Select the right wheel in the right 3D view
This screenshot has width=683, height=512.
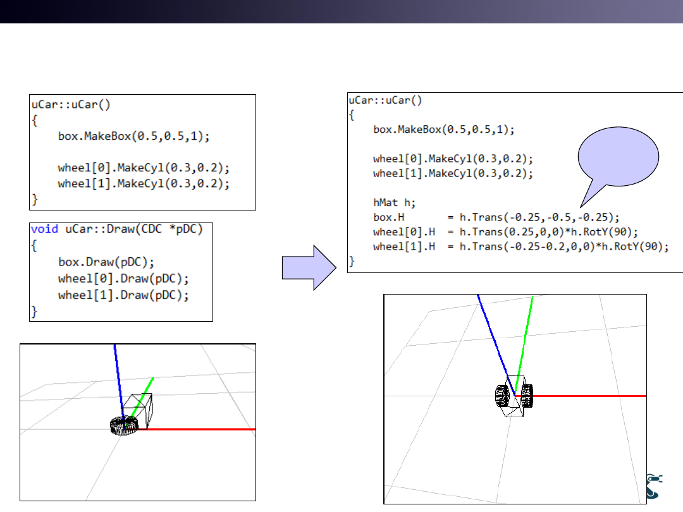(527, 396)
